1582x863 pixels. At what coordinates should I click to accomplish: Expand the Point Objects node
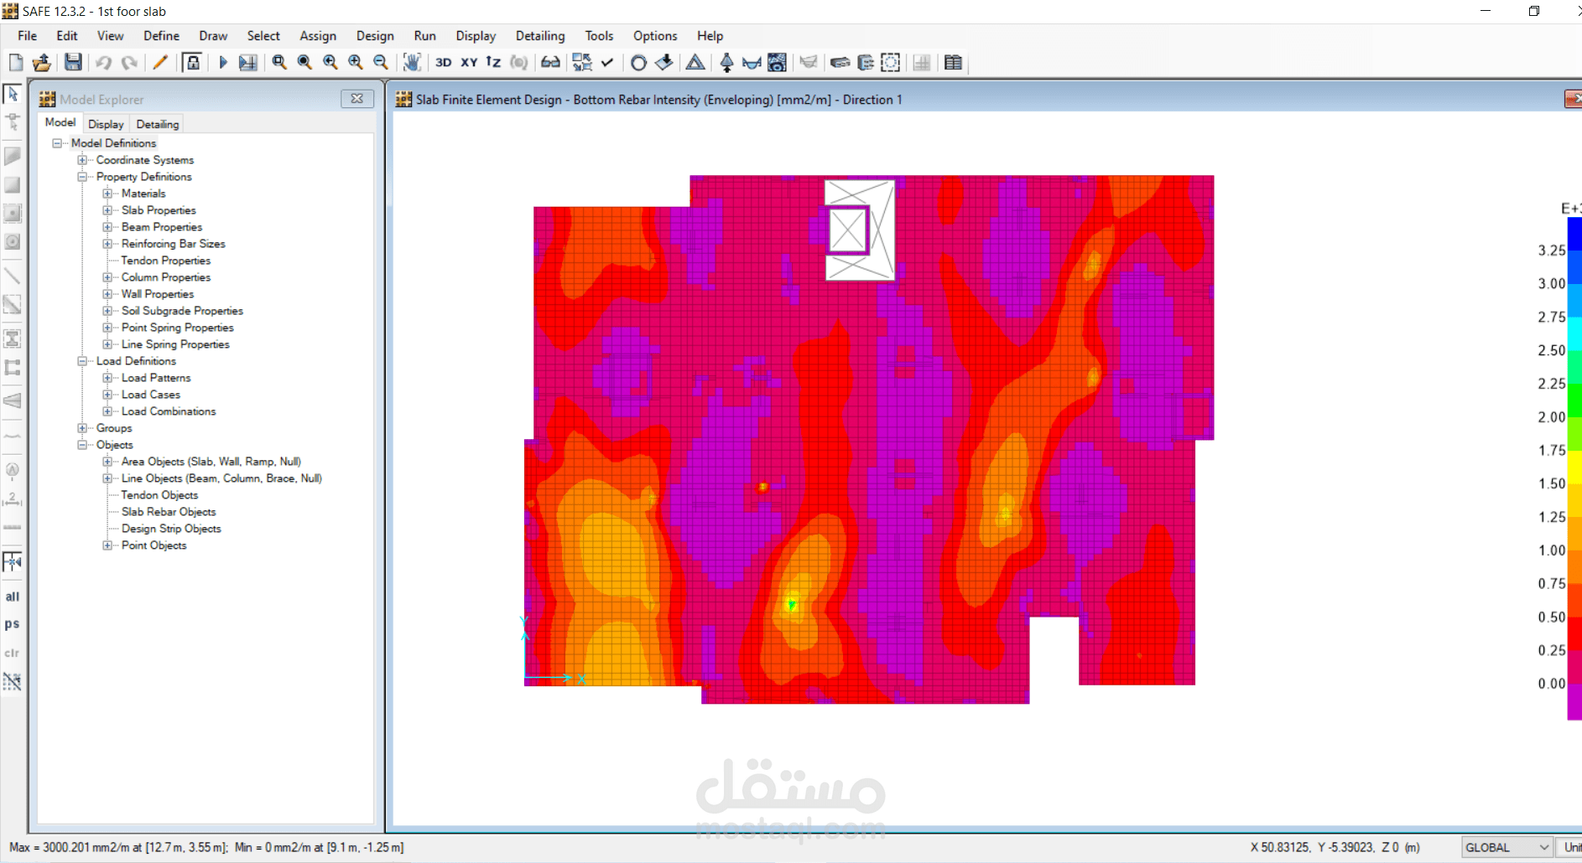[107, 545]
